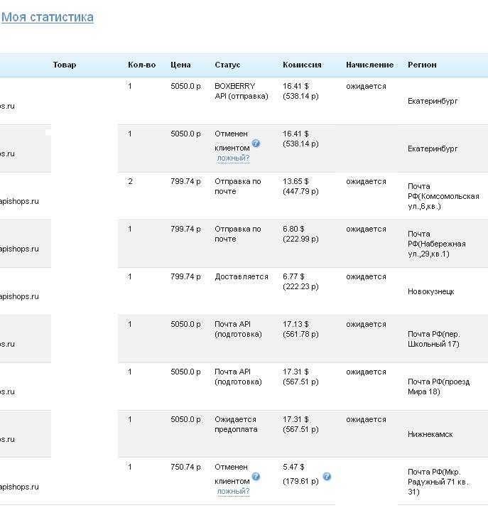Click help icon beside 750.74 р Отменен клиентом status
This screenshot has width=488, height=508.
click(x=256, y=477)
